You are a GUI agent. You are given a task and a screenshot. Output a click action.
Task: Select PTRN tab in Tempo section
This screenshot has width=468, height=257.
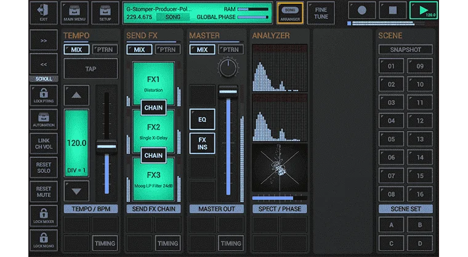click(105, 49)
